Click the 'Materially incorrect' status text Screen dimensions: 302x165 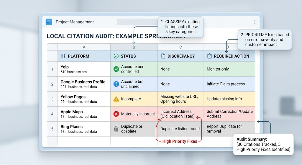point(138,114)
